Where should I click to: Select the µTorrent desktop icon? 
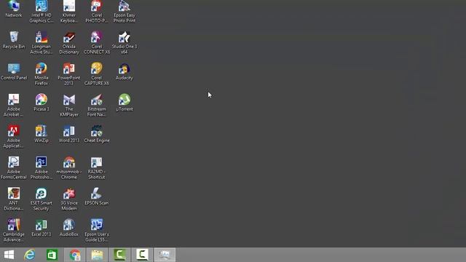(125, 103)
